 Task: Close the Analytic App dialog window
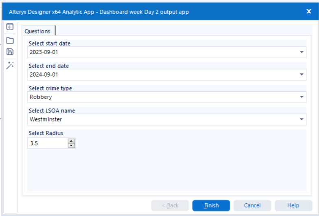click(x=308, y=11)
